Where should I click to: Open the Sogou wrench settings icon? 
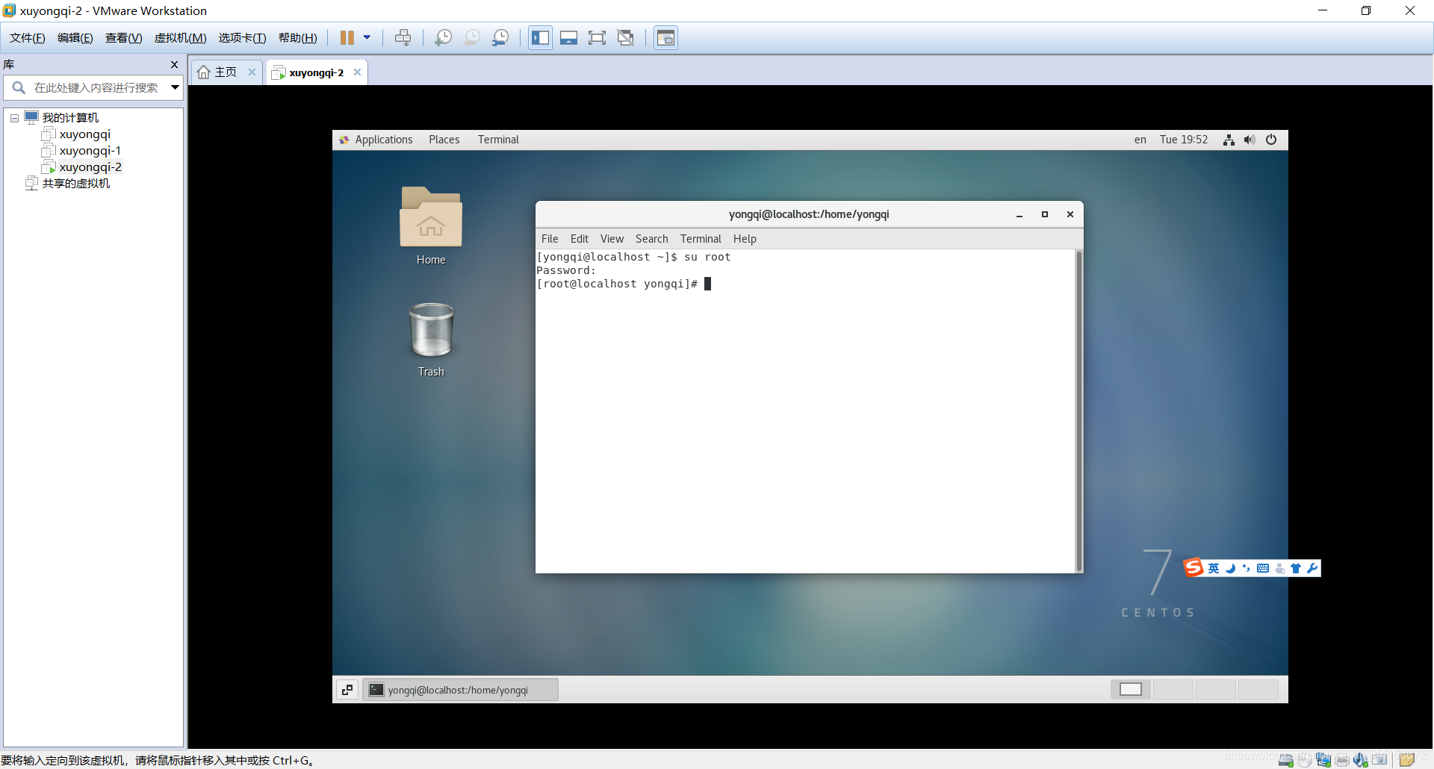point(1312,568)
